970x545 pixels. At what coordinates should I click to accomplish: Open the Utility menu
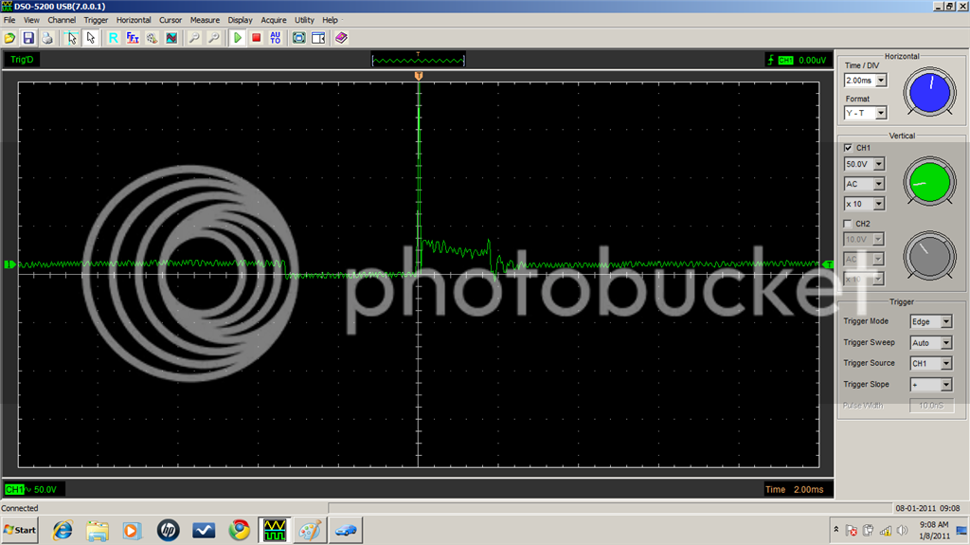(x=304, y=20)
